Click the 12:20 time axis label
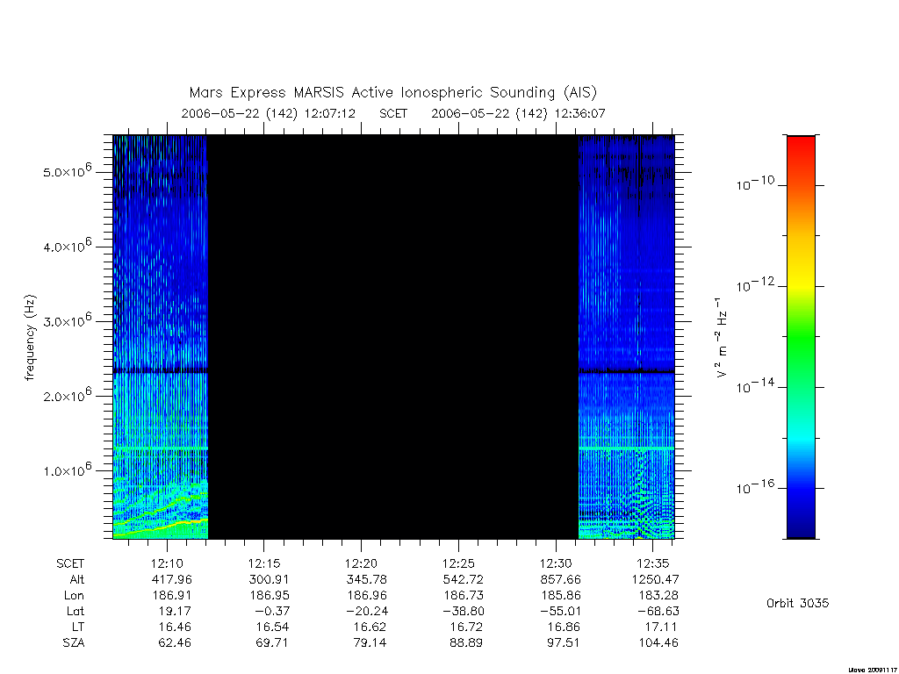899x674 pixels. coord(361,563)
